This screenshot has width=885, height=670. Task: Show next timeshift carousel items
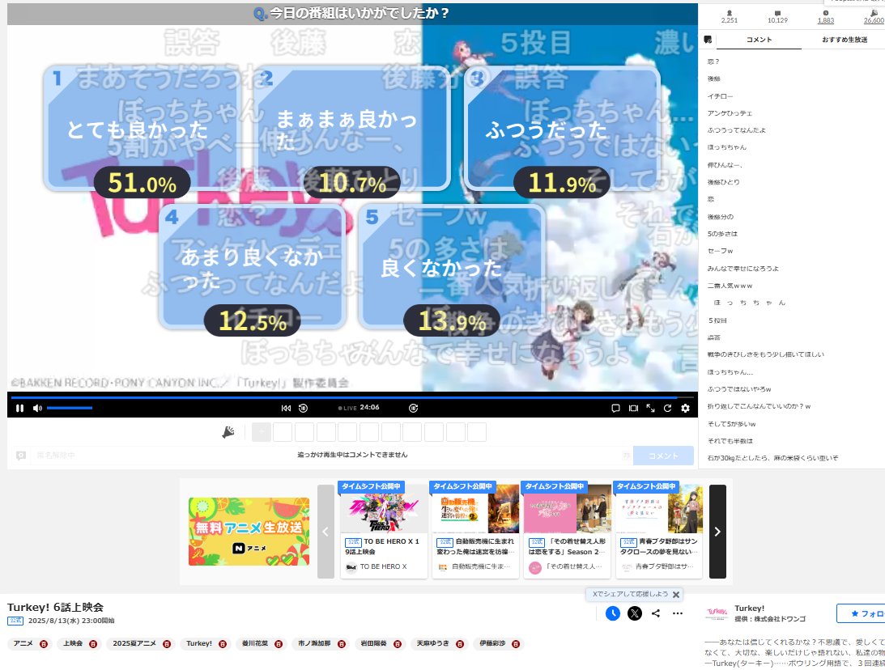[x=717, y=532]
